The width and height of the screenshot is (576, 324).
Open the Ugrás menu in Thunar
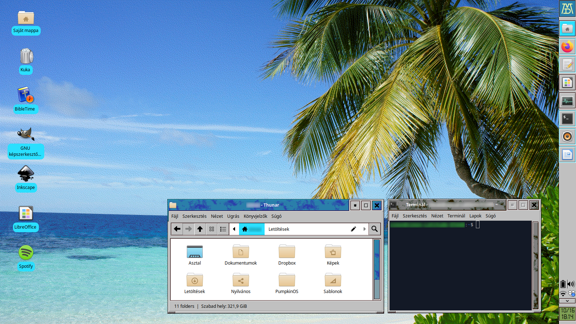click(233, 216)
